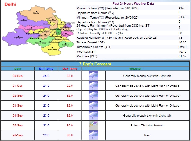Click the Max Temp column header

(70, 68)
